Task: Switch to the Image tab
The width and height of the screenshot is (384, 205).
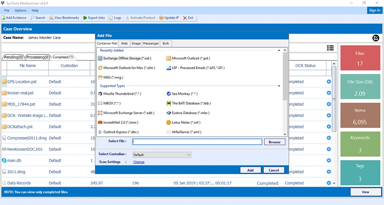Action: pyautogui.click(x=136, y=44)
